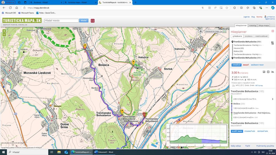
Task: Switch to Dokument1 - Word taskbar window
Action: 104,152
